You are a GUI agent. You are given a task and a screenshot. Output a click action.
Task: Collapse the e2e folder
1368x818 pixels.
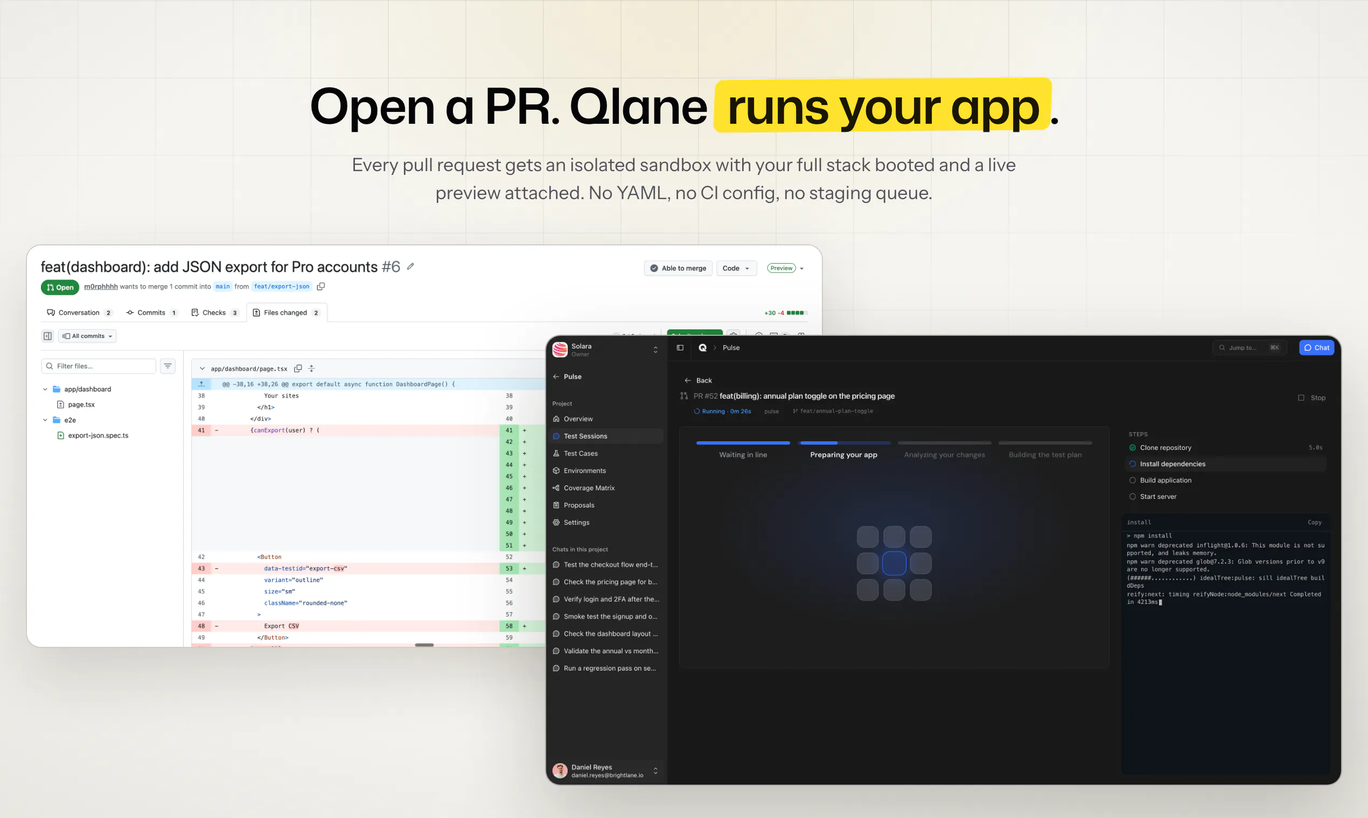click(x=45, y=420)
